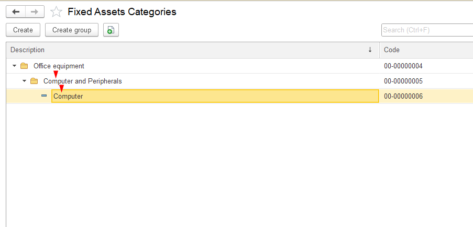
Task: Click the Office equipment folder icon
Action: click(x=24, y=66)
